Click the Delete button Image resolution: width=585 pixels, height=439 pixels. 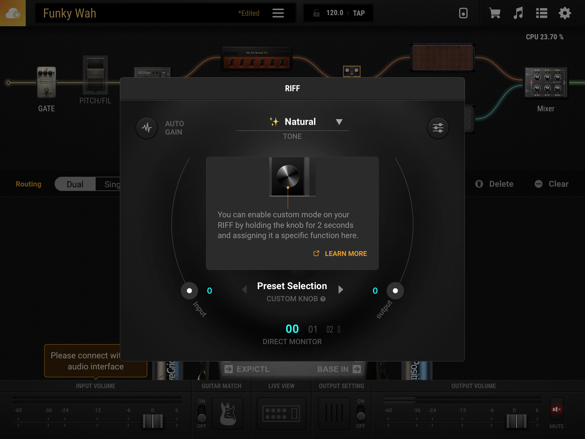pyautogui.click(x=494, y=184)
